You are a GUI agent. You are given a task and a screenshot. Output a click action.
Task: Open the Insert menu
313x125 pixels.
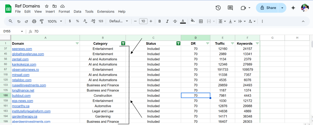click(50, 12)
